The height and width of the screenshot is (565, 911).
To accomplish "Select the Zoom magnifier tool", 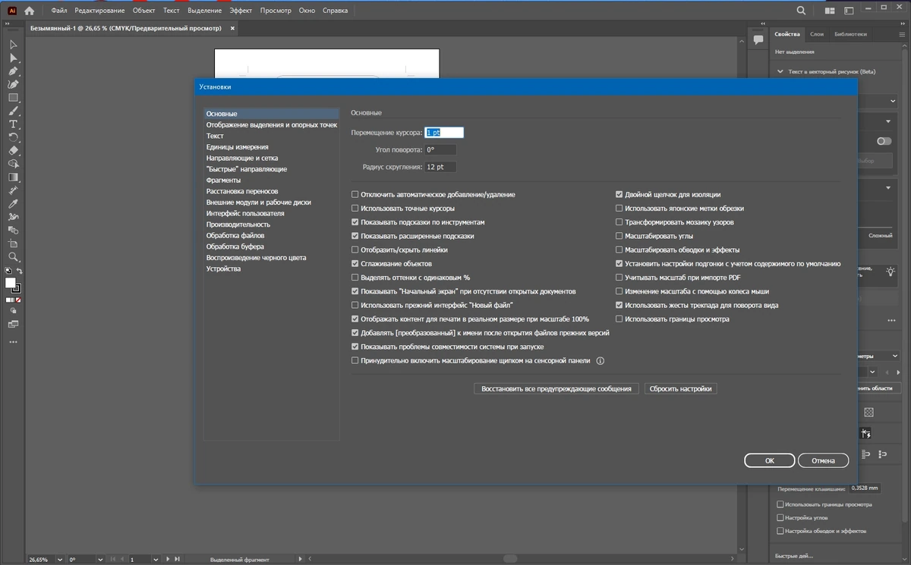I will point(13,257).
